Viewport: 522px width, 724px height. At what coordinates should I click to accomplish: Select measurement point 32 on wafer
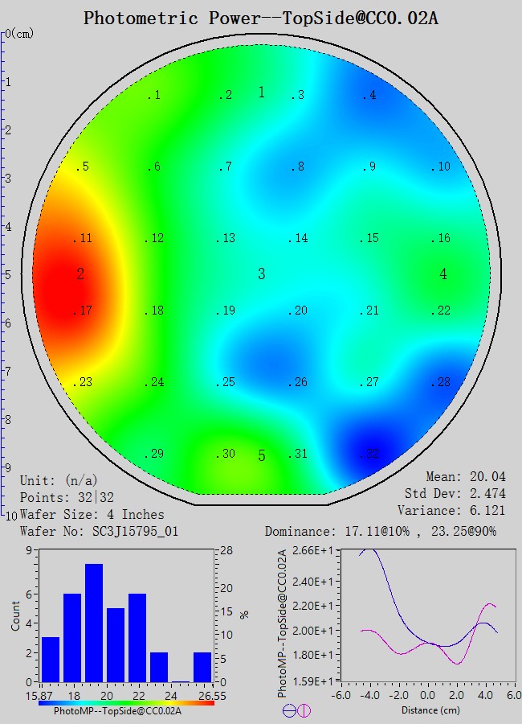[369, 455]
